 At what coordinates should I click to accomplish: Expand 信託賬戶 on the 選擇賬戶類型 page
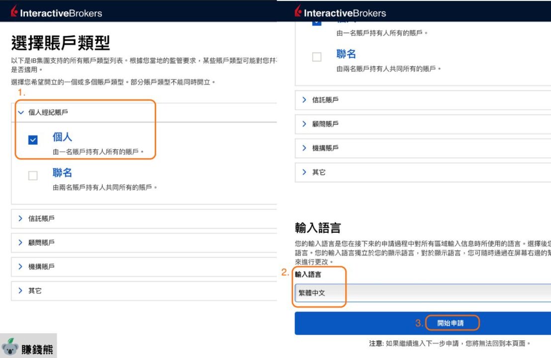pyautogui.click(x=144, y=218)
